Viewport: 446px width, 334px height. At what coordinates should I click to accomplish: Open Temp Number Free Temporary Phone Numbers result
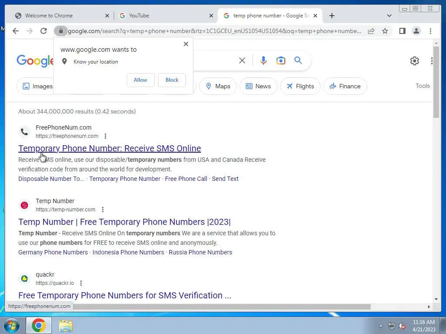click(x=124, y=222)
